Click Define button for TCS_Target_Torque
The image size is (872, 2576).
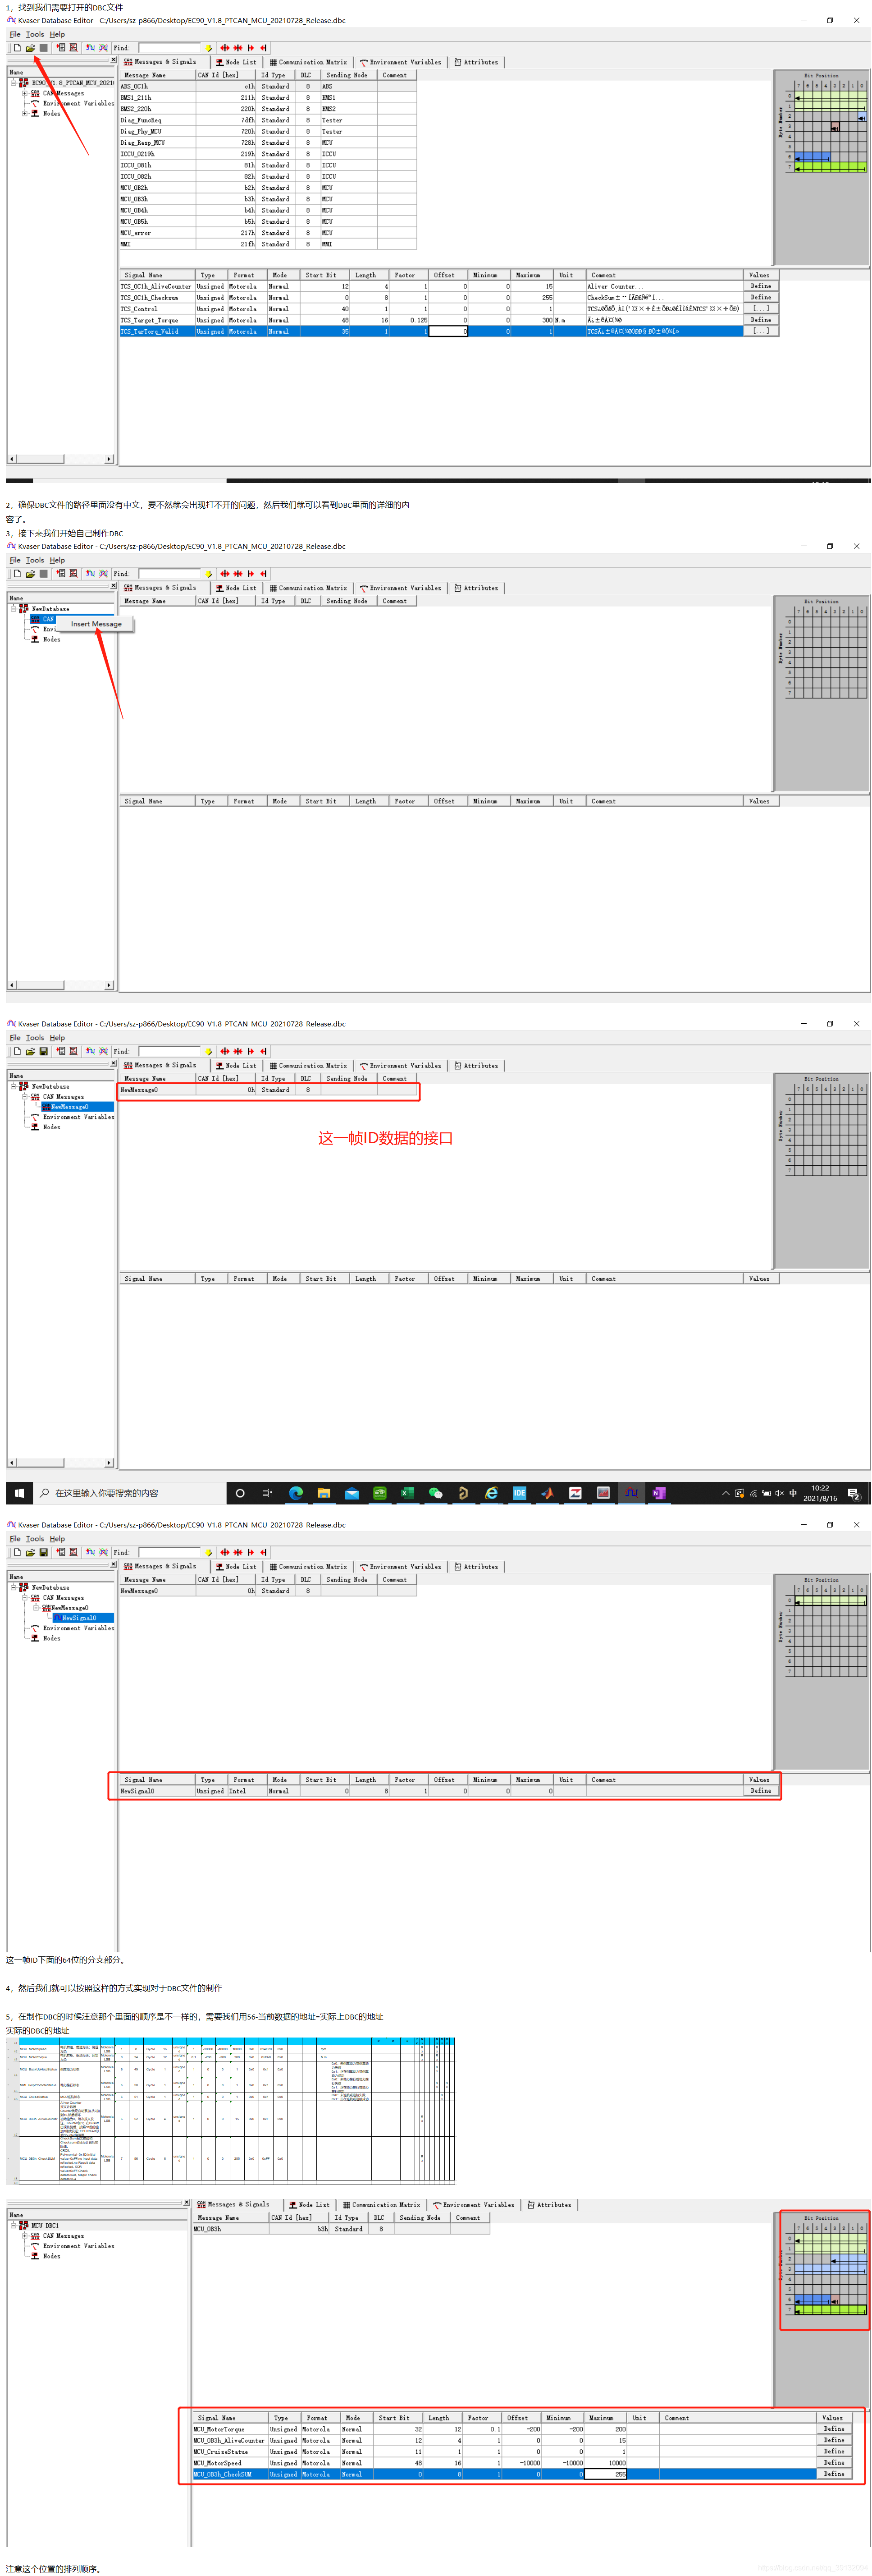760,320
